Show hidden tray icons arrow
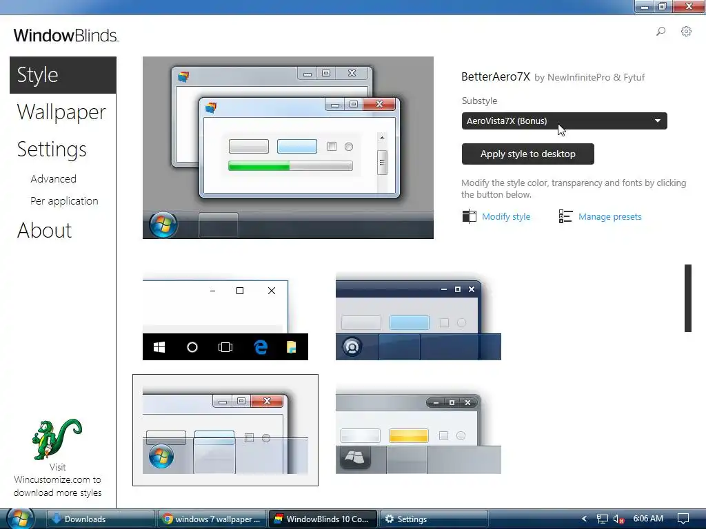Screen dimensions: 706x529 (585, 519)
